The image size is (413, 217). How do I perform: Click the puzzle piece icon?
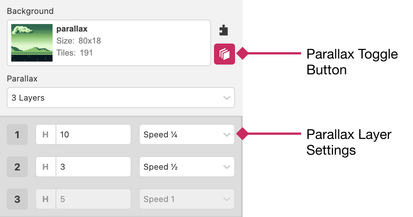(x=224, y=30)
